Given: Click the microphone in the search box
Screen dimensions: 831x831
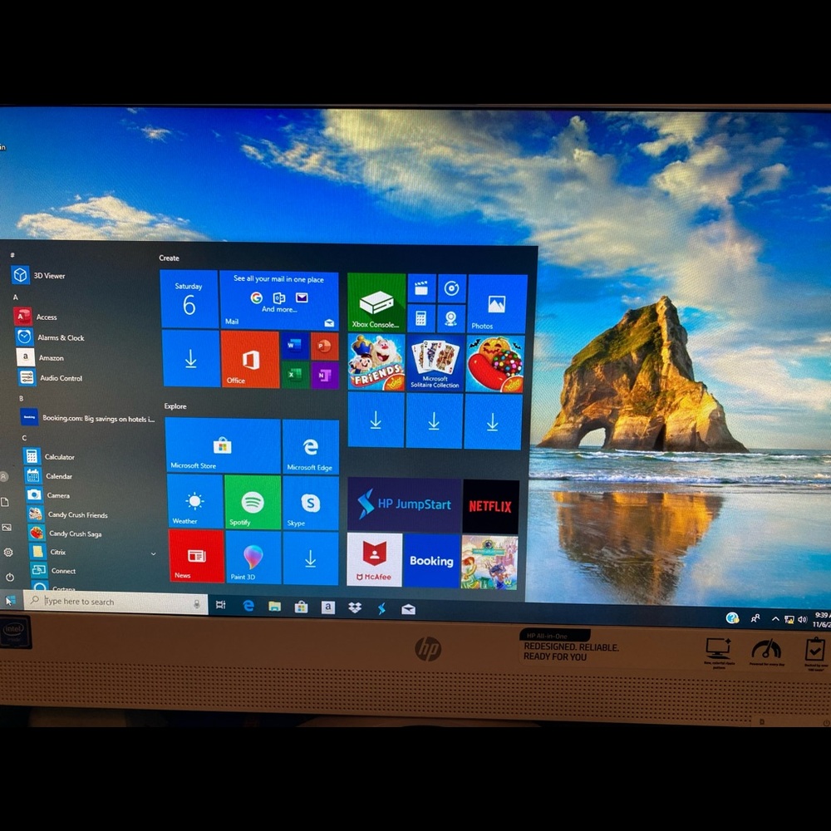Looking at the screenshot, I should [197, 604].
